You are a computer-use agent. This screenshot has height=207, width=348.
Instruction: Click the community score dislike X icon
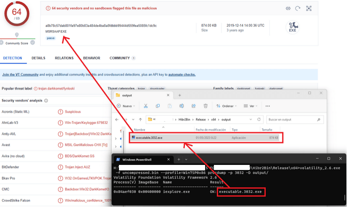(2, 42)
